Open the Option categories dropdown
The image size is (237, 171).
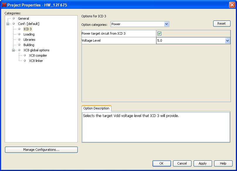(x=166, y=24)
